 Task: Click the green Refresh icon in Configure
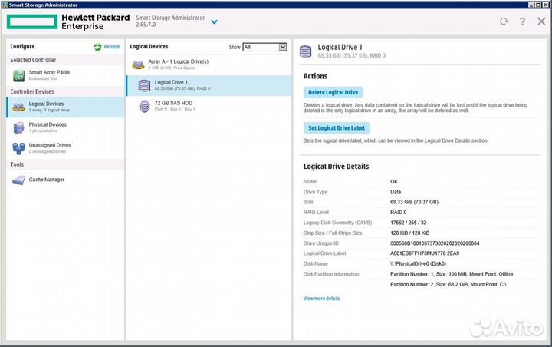tap(97, 47)
